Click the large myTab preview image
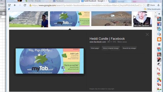163x92 pixels. (50, 61)
